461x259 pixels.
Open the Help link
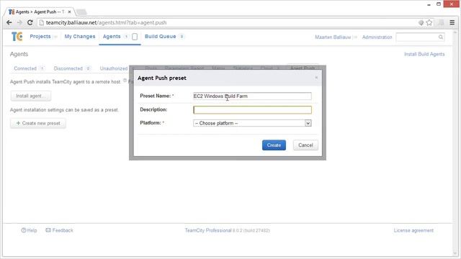tap(29, 230)
